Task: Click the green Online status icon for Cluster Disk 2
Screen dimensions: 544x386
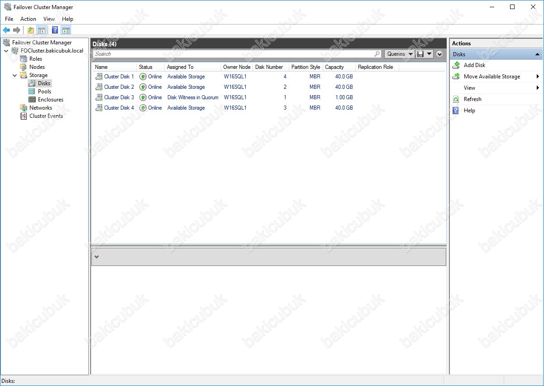Action: 143,87
